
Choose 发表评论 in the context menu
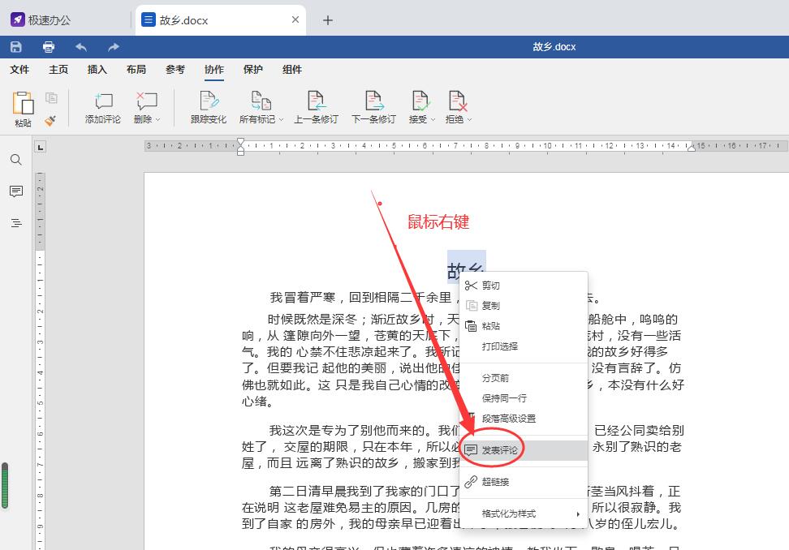[524, 450]
